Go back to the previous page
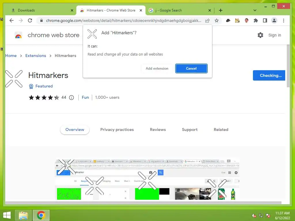This screenshot has width=295, height=221. 12,20
